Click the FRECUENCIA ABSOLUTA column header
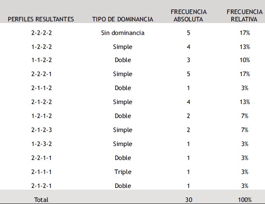 188,16
